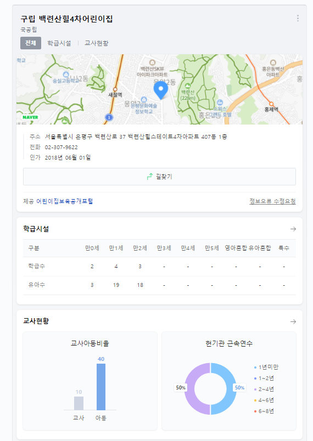
Task: Click the 유아수 value 18 for 만2세
Action: coord(140,285)
